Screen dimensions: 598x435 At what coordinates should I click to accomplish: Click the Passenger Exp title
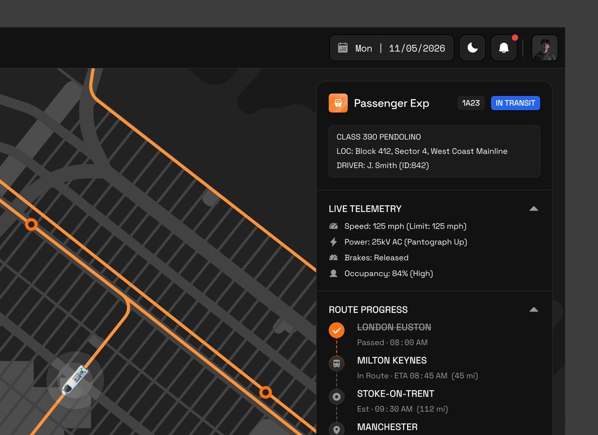pyautogui.click(x=391, y=103)
